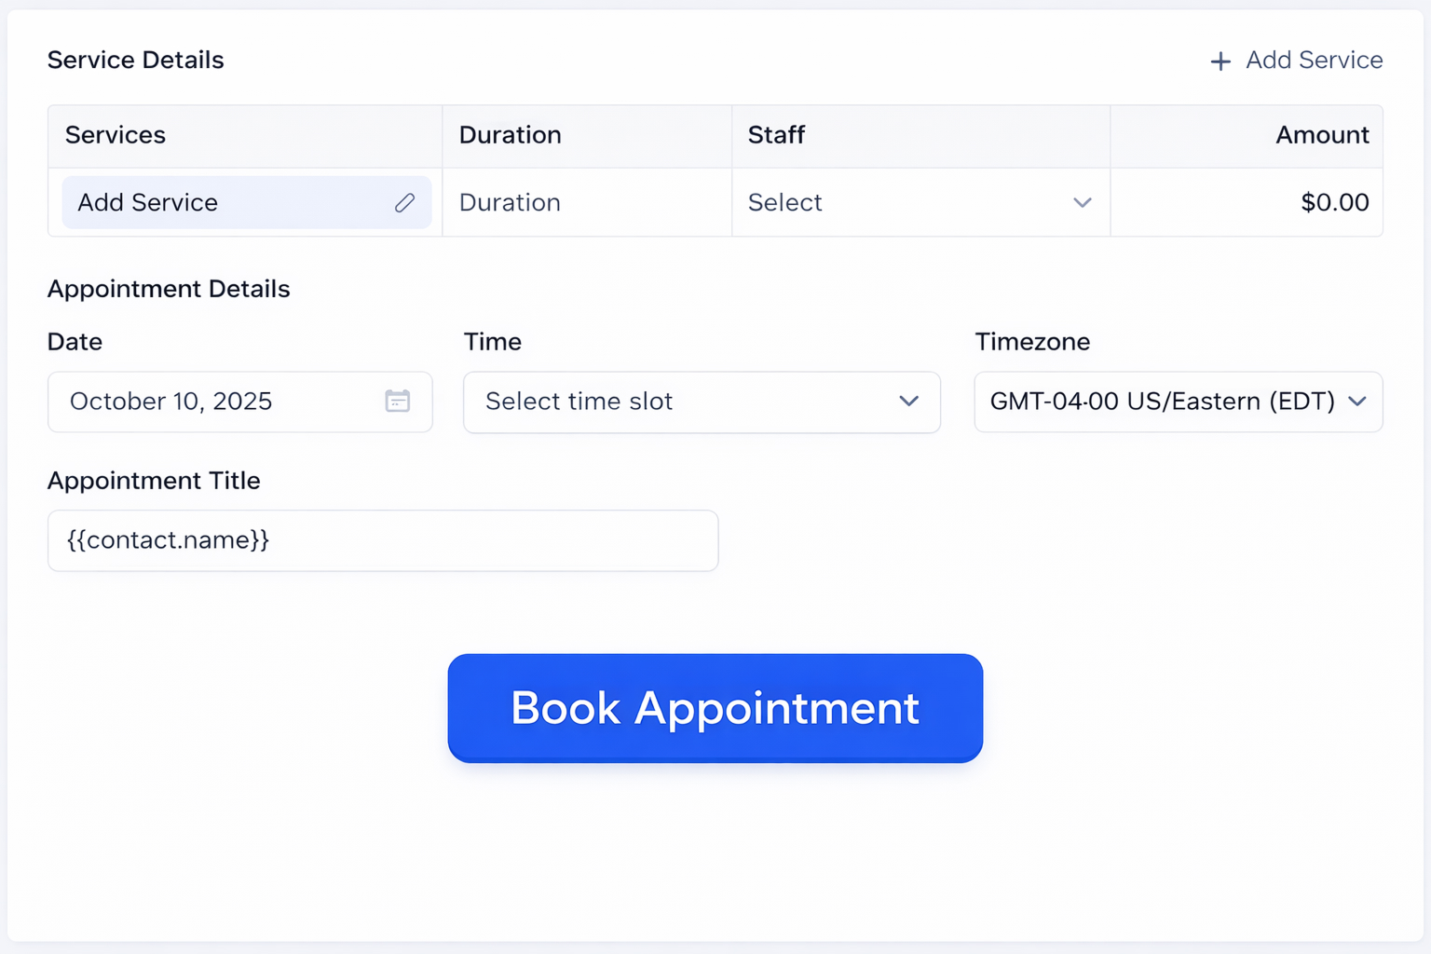Image resolution: width=1431 pixels, height=954 pixels.
Task: Click the Staff column header
Action: pyautogui.click(x=776, y=135)
